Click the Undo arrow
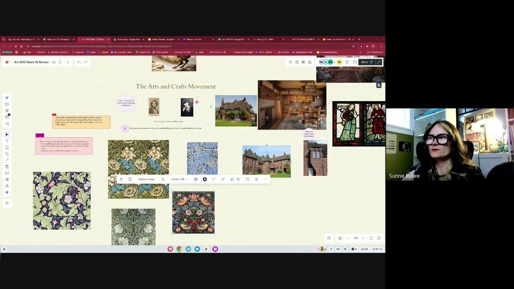Screen dimensions: 514x289 79,62
